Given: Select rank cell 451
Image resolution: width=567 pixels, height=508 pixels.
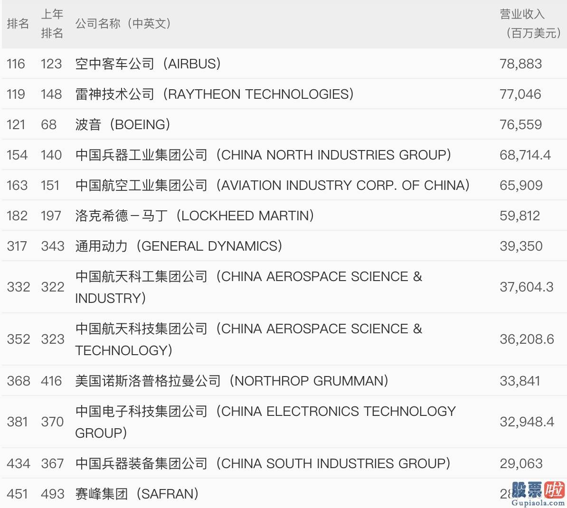Looking at the screenshot, I should click(17, 494).
